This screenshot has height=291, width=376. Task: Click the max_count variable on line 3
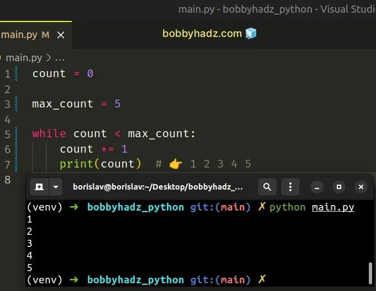click(x=62, y=104)
